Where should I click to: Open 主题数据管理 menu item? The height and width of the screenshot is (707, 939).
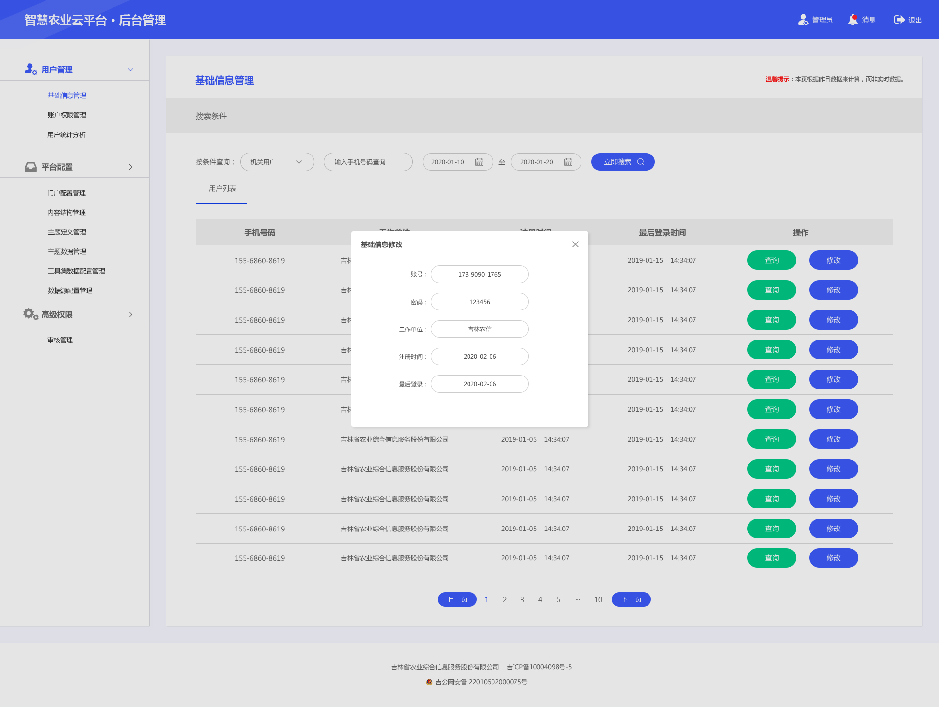pos(67,251)
